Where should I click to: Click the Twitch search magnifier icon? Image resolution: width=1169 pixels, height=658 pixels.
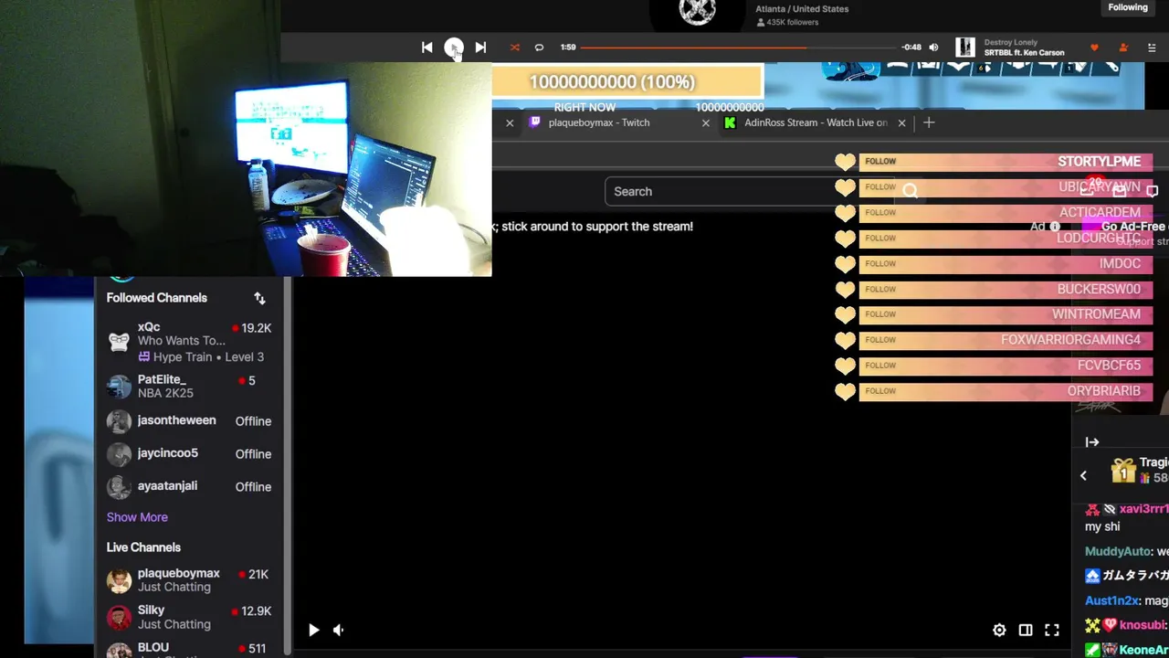point(910,191)
